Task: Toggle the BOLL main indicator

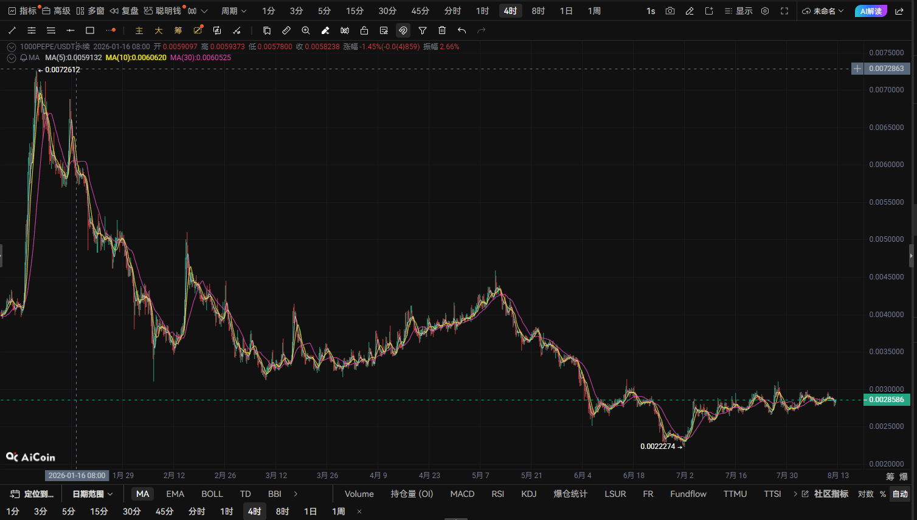Action: [212, 494]
